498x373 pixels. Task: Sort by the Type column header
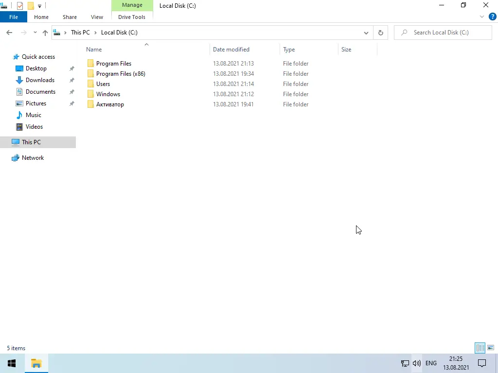coord(309,50)
